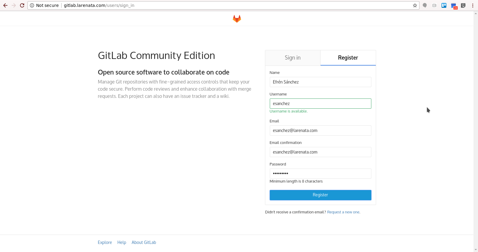Screen dimensions: 478x252
Task: Go back using the browser back arrow
Action: click(5, 5)
